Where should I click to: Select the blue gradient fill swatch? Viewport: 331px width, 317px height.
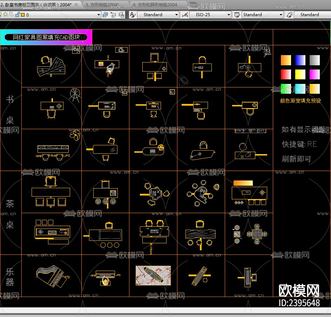tap(300, 60)
